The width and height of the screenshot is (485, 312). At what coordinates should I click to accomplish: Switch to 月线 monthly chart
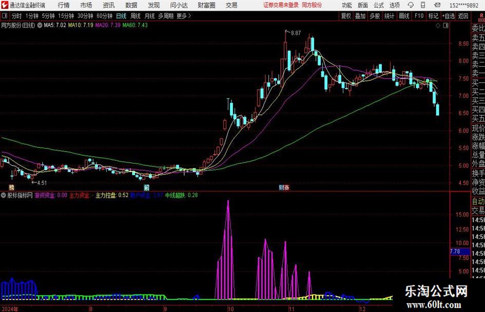[149, 16]
